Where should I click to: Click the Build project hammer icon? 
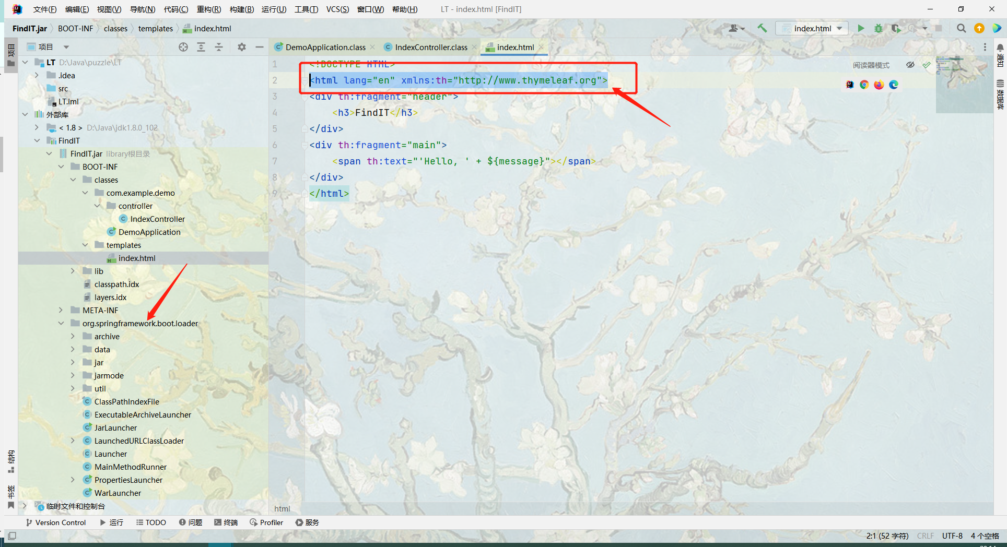[762, 28]
